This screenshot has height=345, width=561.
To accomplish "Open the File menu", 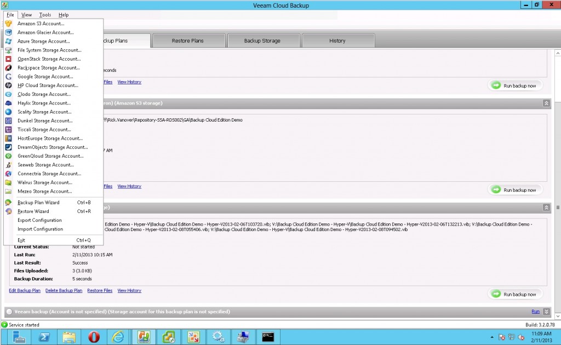I will click(10, 15).
